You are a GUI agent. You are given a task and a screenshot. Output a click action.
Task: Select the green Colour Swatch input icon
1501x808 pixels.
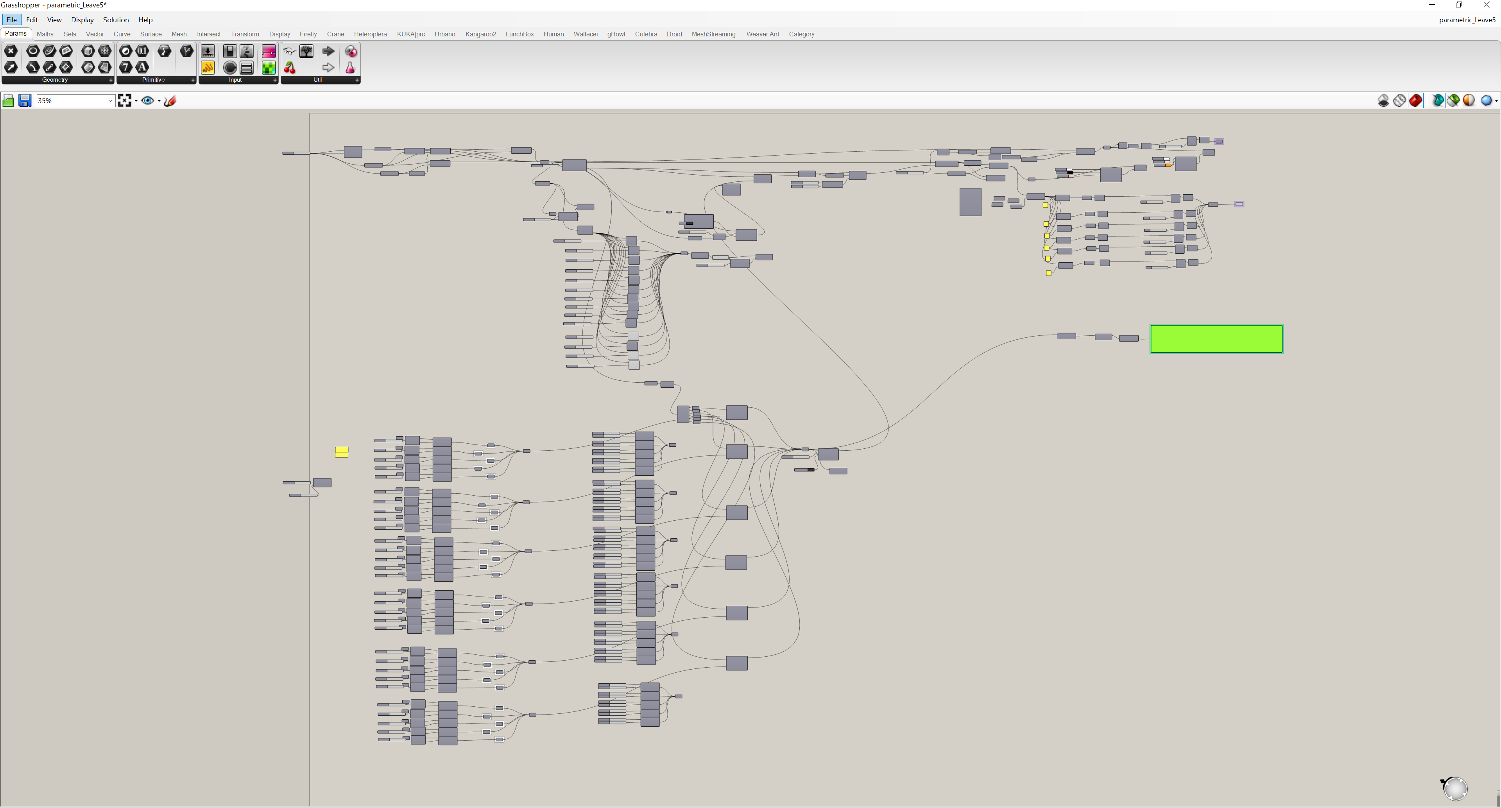click(269, 68)
